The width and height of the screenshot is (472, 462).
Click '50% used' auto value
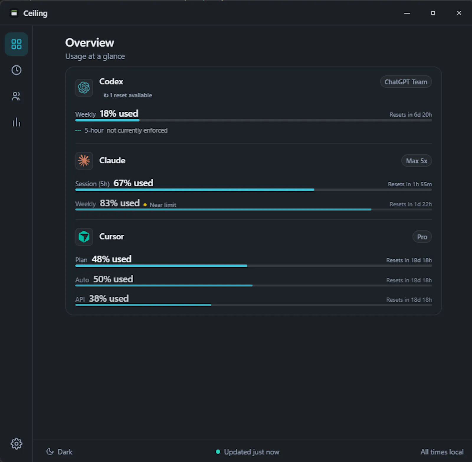coord(113,279)
